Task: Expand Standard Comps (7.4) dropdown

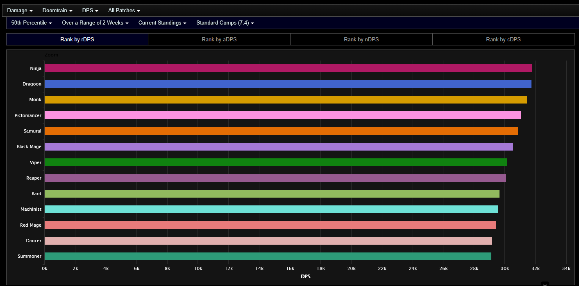Action: [x=225, y=23]
